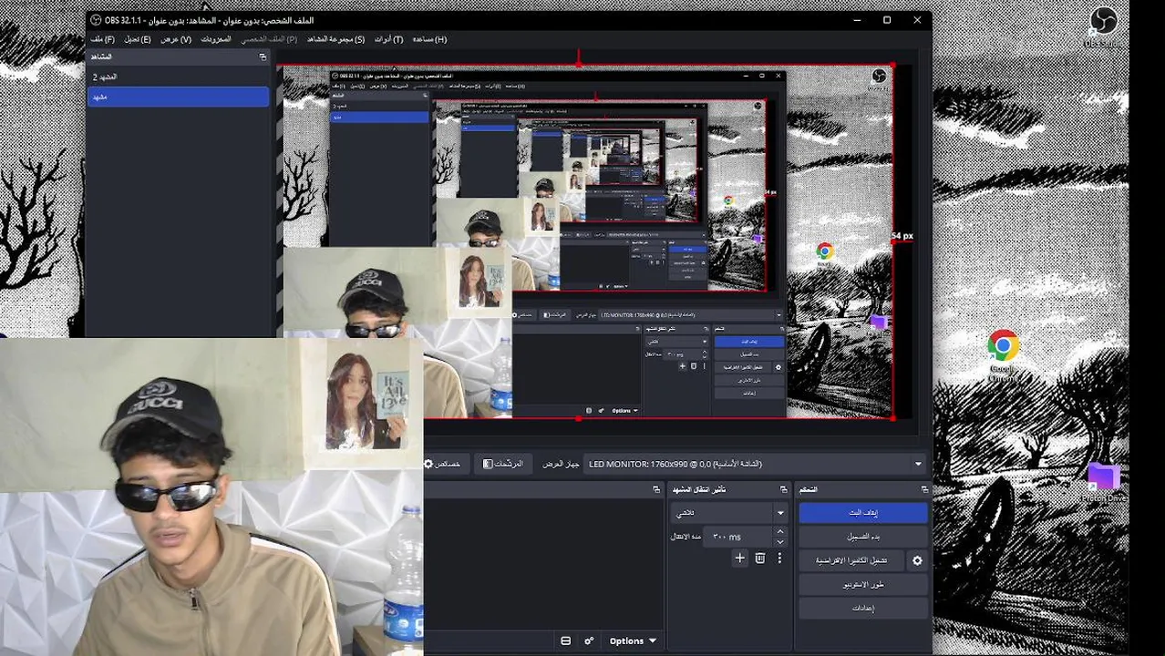
Task: Open the source Filters (المرشحات) button
Action: pyautogui.click(x=503, y=464)
